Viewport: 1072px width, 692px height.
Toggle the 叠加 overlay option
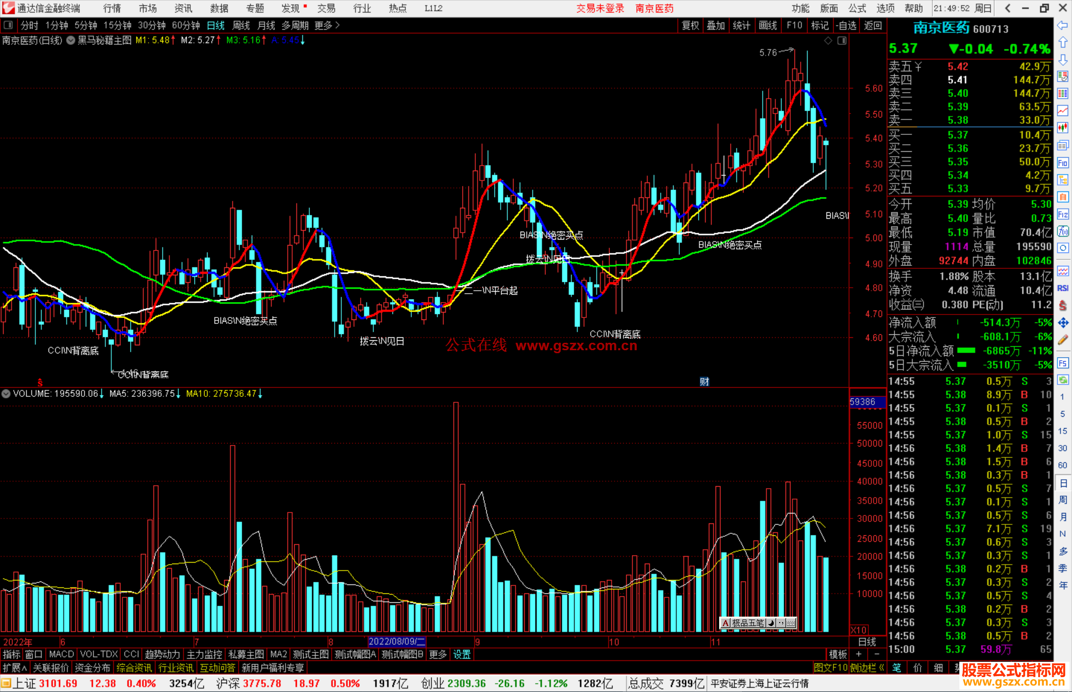pyautogui.click(x=716, y=25)
